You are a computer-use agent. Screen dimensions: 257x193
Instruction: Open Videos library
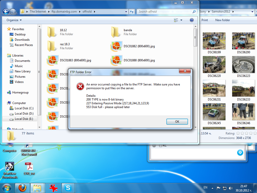point(19,82)
